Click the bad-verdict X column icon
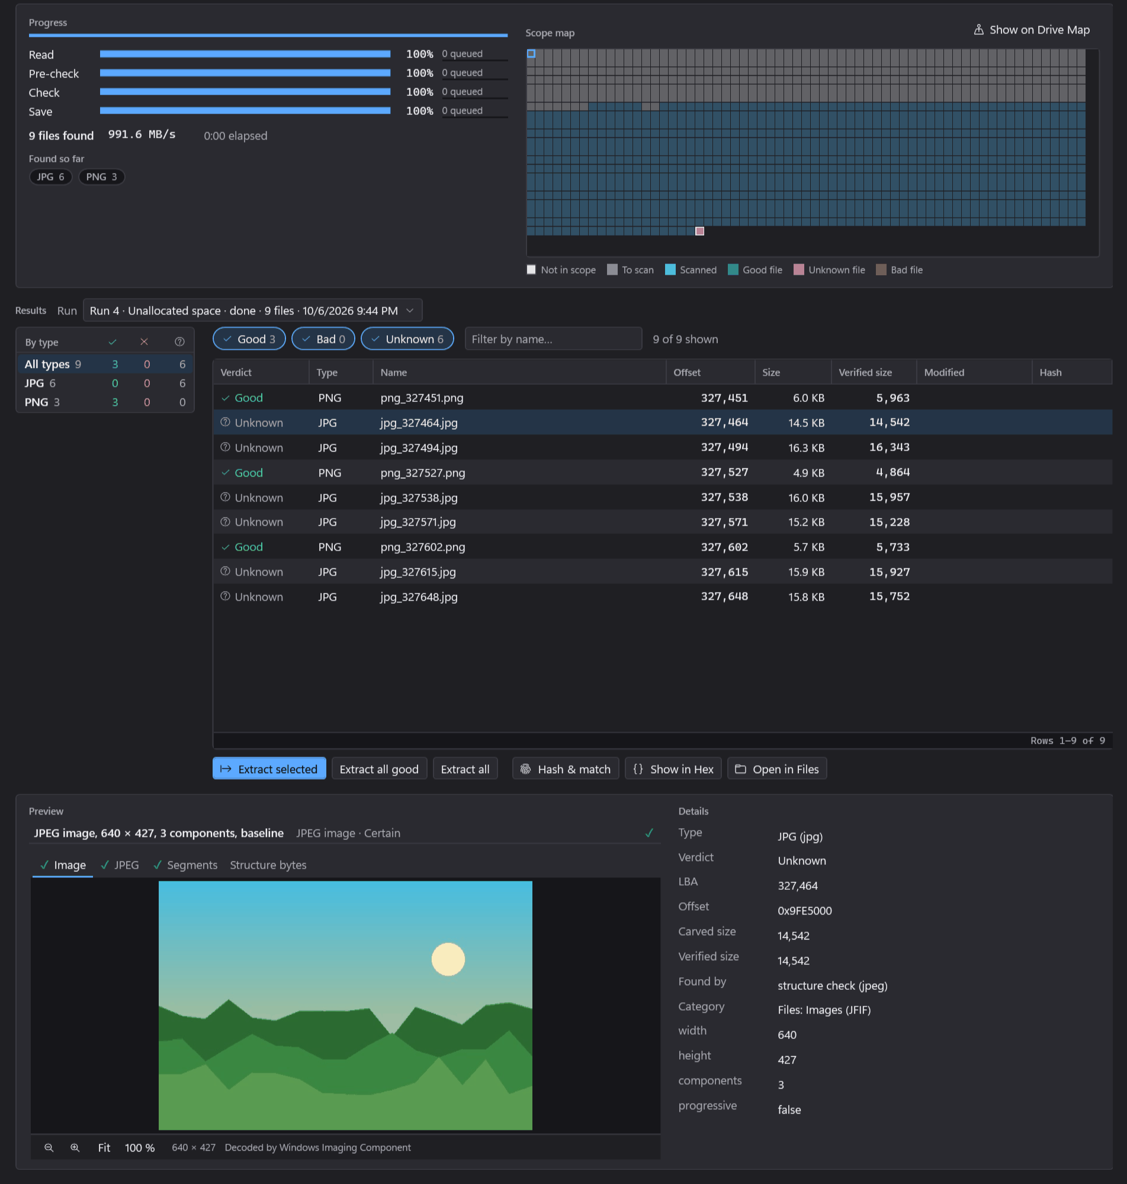This screenshot has height=1184, width=1127. coord(144,342)
